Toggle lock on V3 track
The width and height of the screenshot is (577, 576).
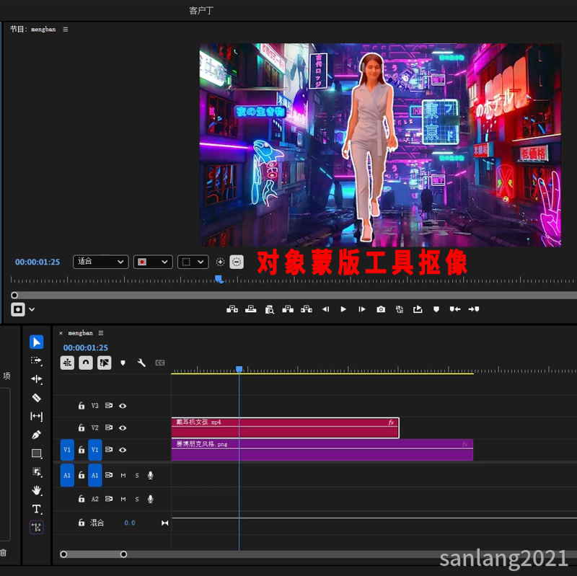(x=82, y=406)
